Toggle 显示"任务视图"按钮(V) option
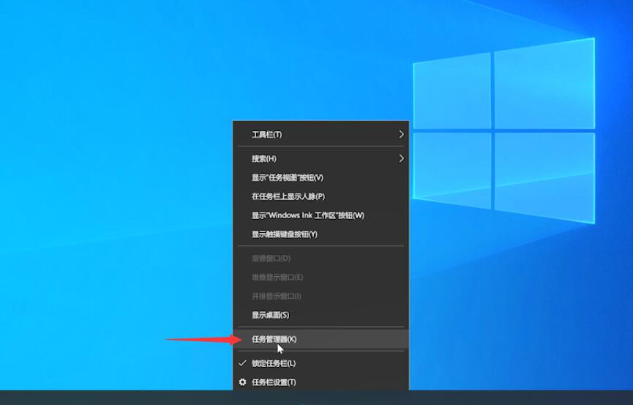Image resolution: width=633 pixels, height=405 pixels. [x=321, y=177]
